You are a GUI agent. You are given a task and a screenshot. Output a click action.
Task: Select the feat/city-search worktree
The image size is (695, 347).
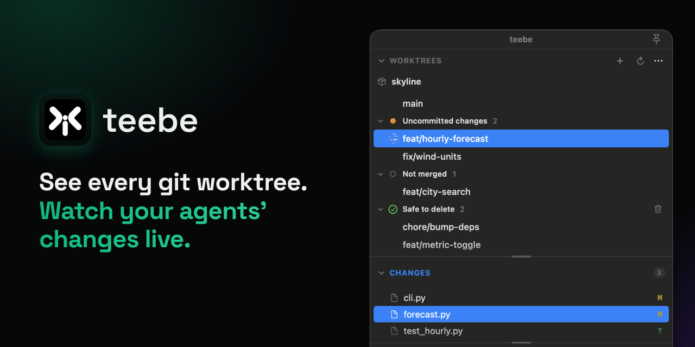(521, 192)
